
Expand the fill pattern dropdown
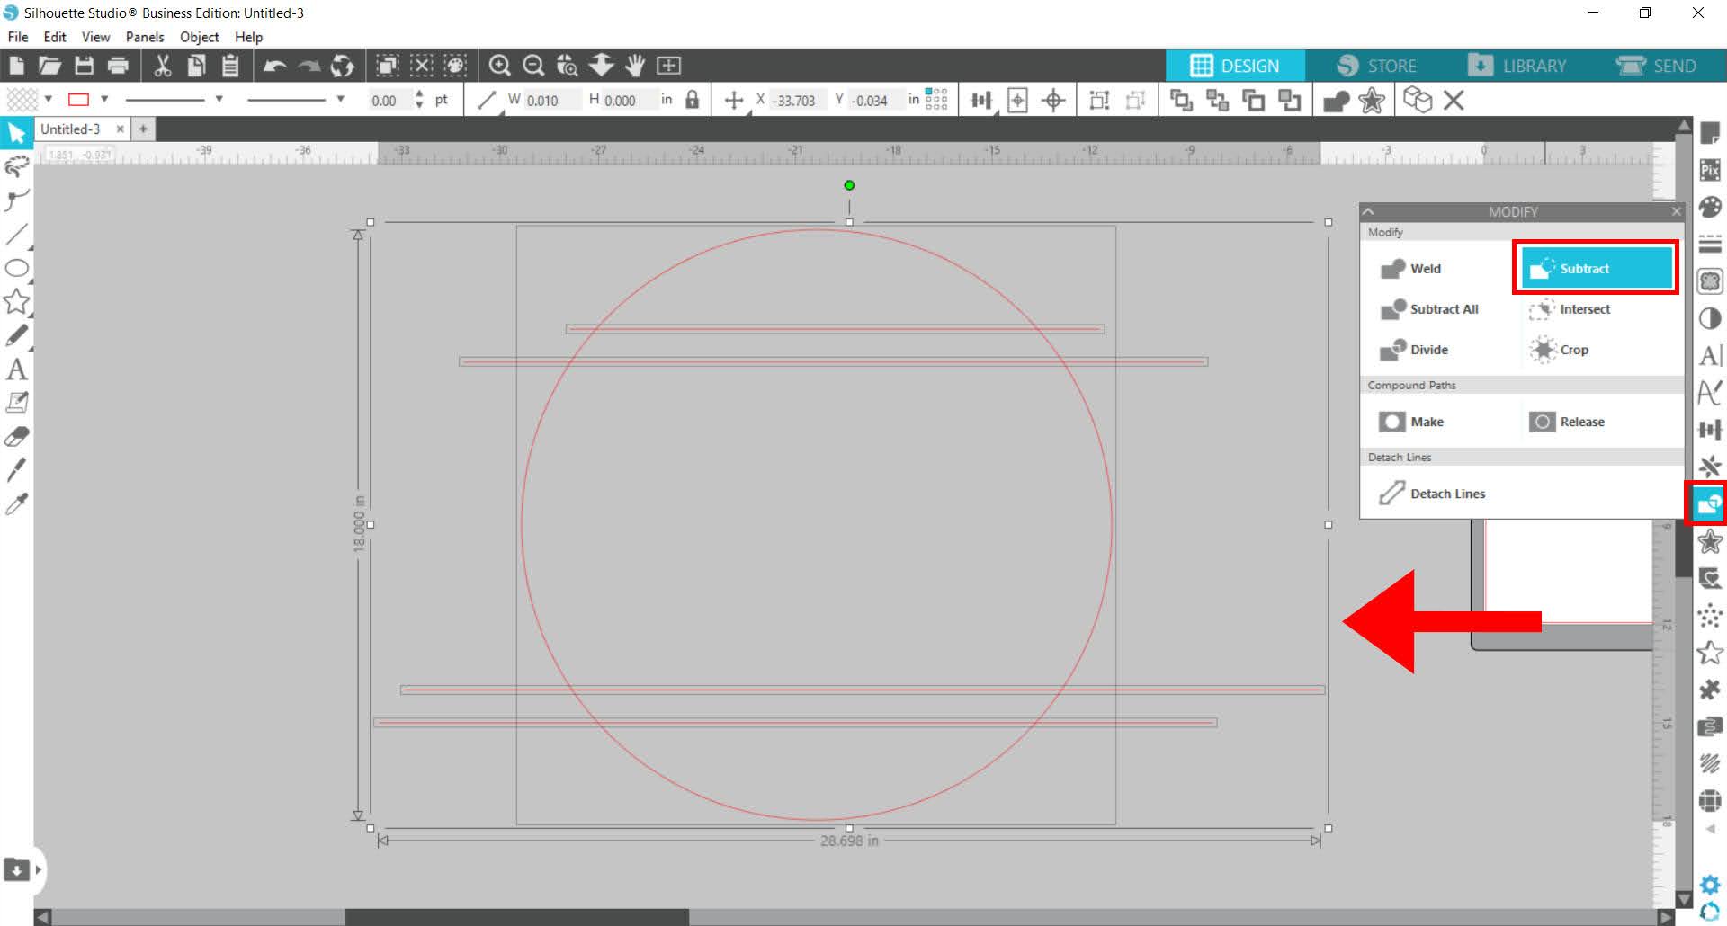coord(47,99)
